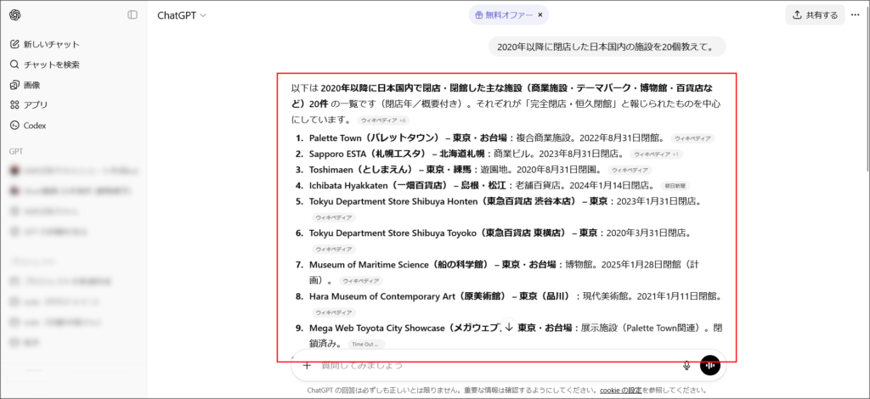Click the scroll-to-bottom arrow button
The width and height of the screenshot is (870, 399).
point(509,326)
